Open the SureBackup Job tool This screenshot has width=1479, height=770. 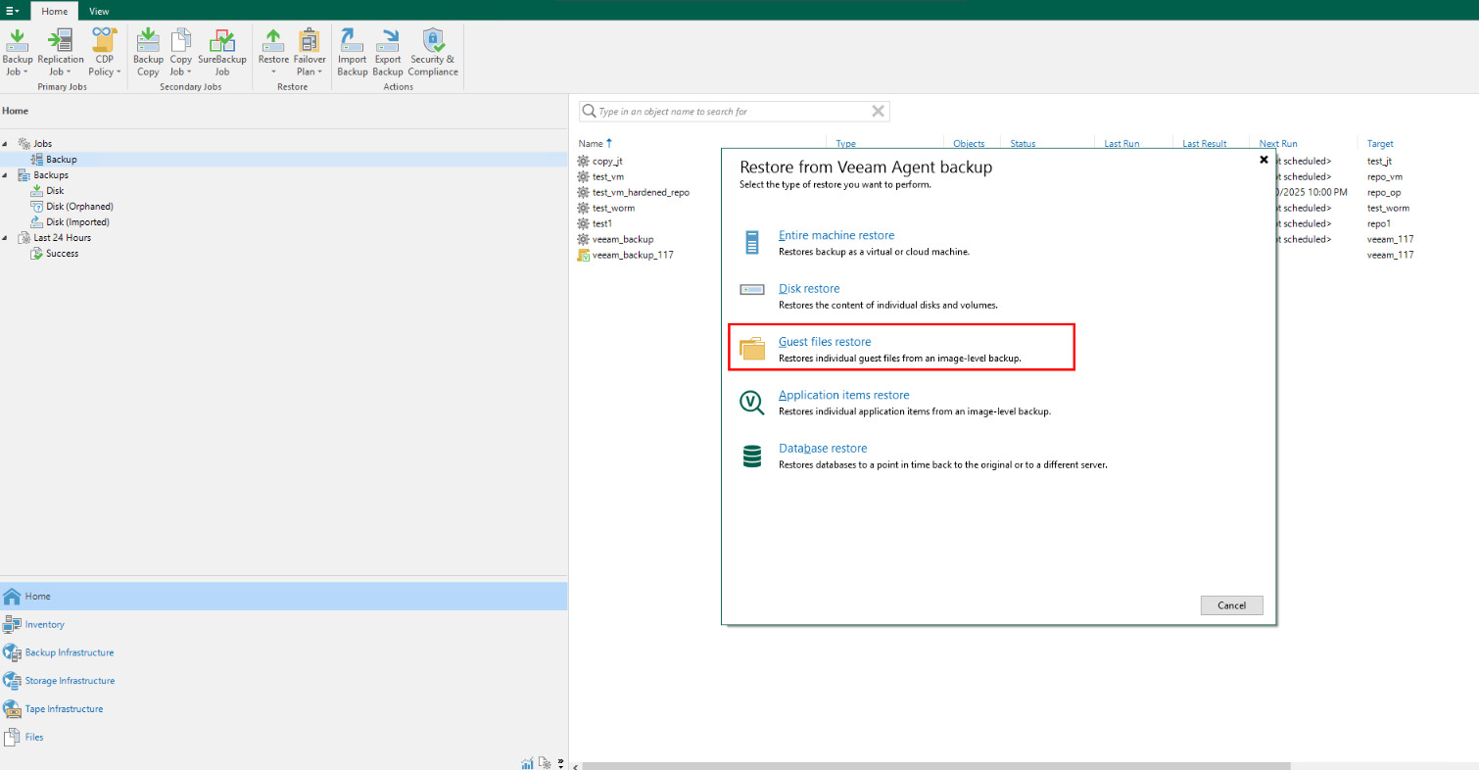(x=222, y=51)
